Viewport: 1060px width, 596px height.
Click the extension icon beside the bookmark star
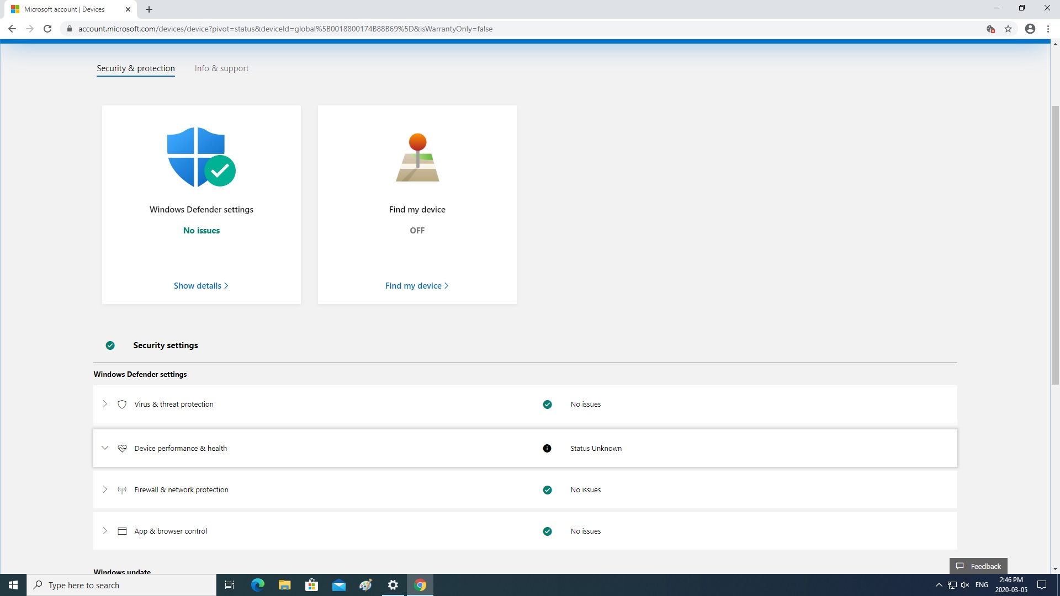coord(990,29)
